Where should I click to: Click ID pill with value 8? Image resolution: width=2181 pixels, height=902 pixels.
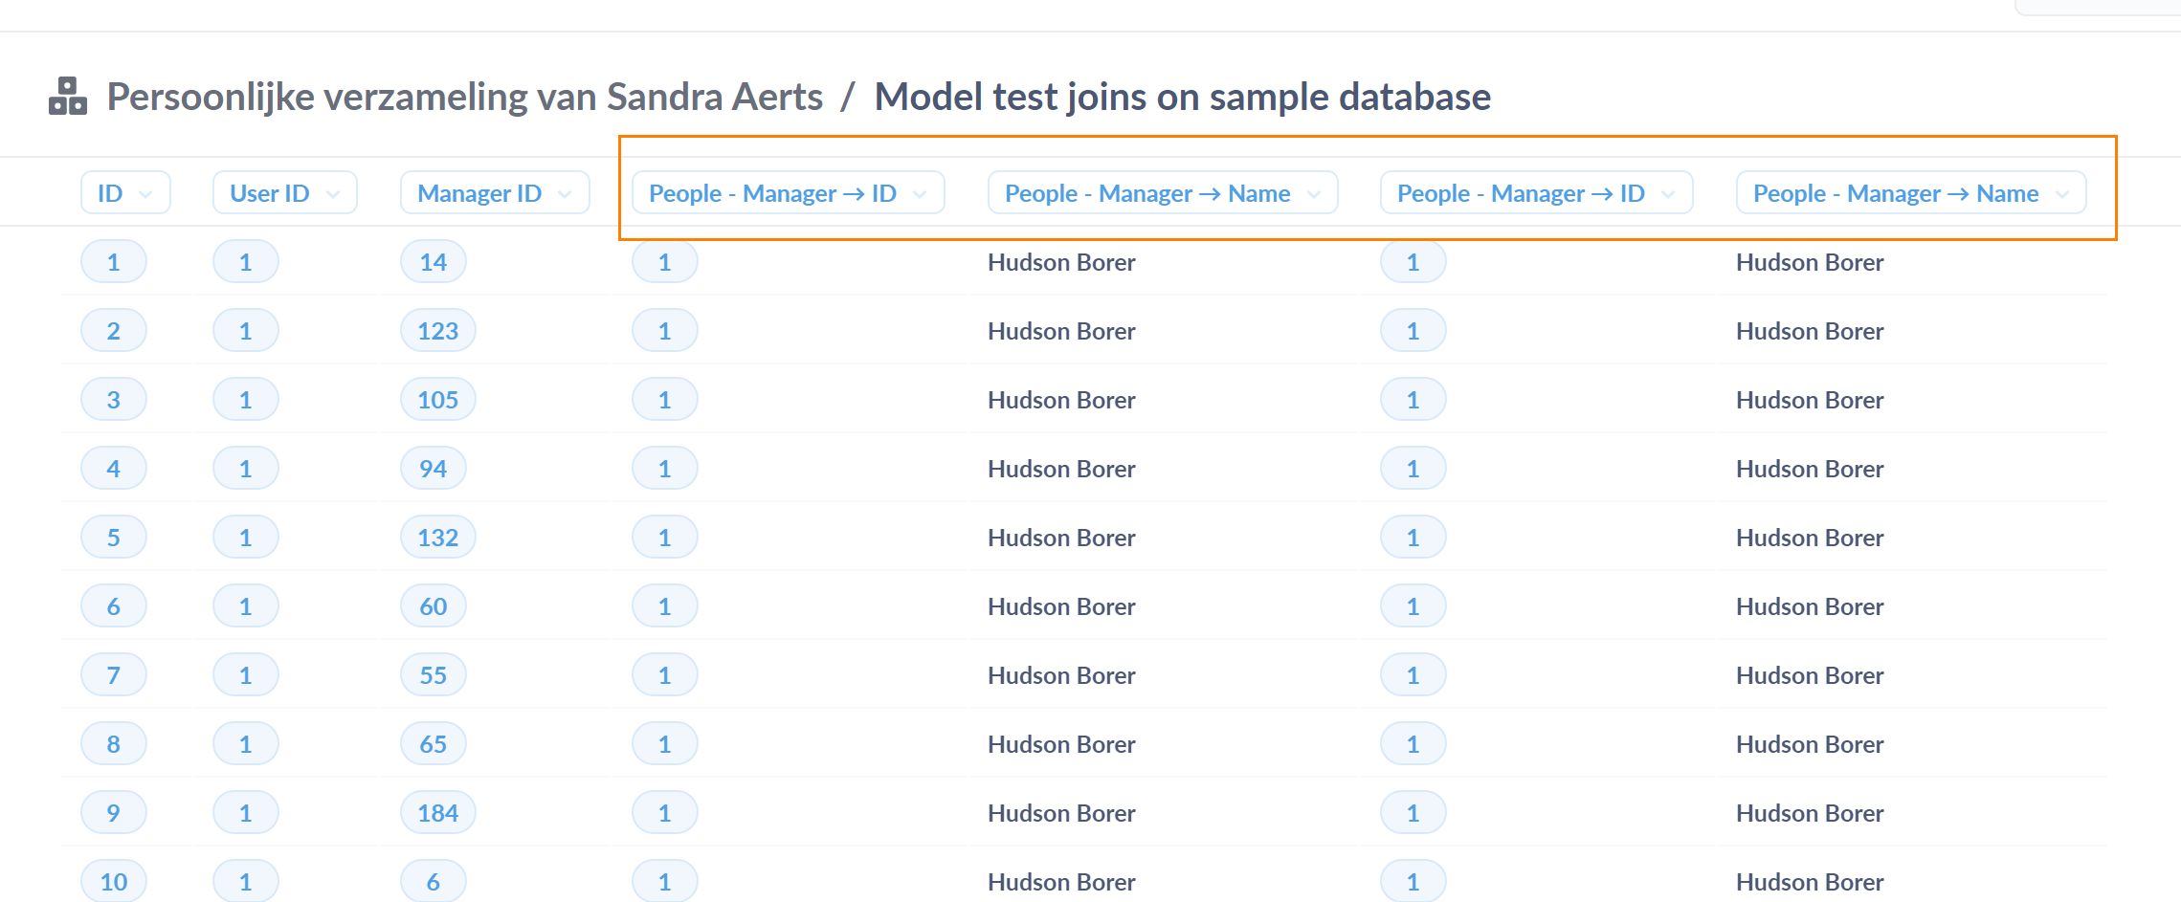(x=114, y=744)
